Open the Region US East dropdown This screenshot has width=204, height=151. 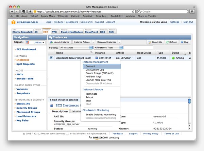[35, 42]
